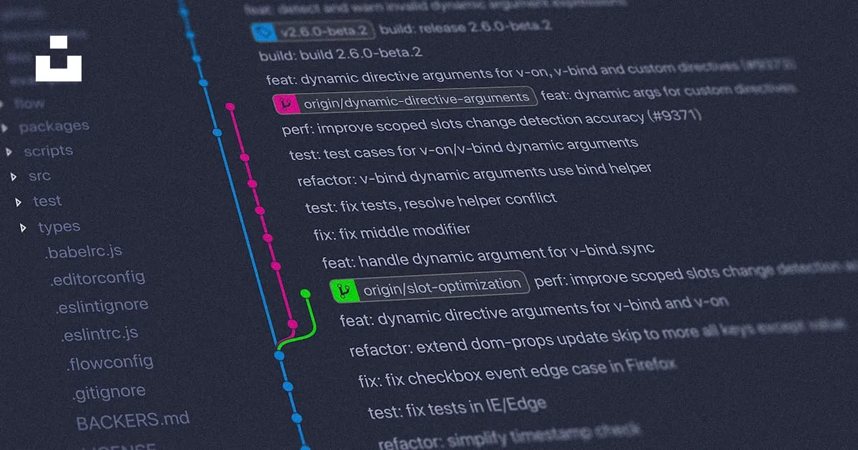This screenshot has height=450, width=858.
Task: Select commit 'build: build 2.6.0-beta.2'
Action: click(x=340, y=54)
